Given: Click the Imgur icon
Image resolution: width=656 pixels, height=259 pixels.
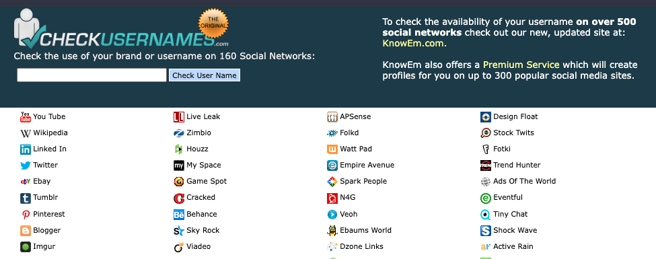Looking at the screenshot, I should (26, 247).
